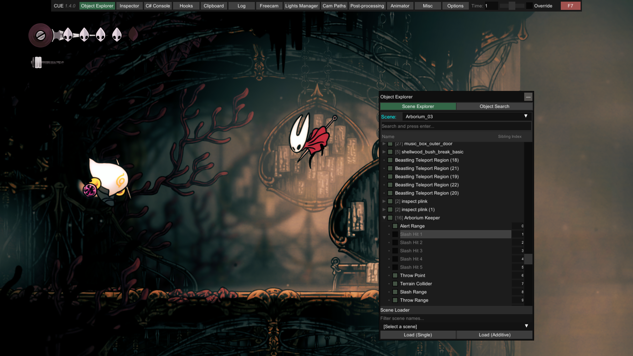633x356 pixels.
Task: Click the Load (Single) button
Action: pyautogui.click(x=418, y=335)
